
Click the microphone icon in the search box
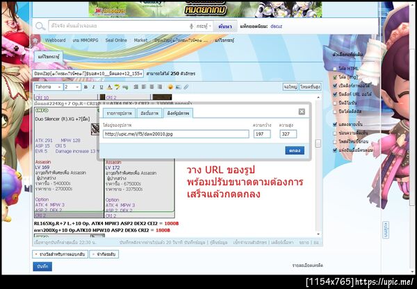pos(191,26)
